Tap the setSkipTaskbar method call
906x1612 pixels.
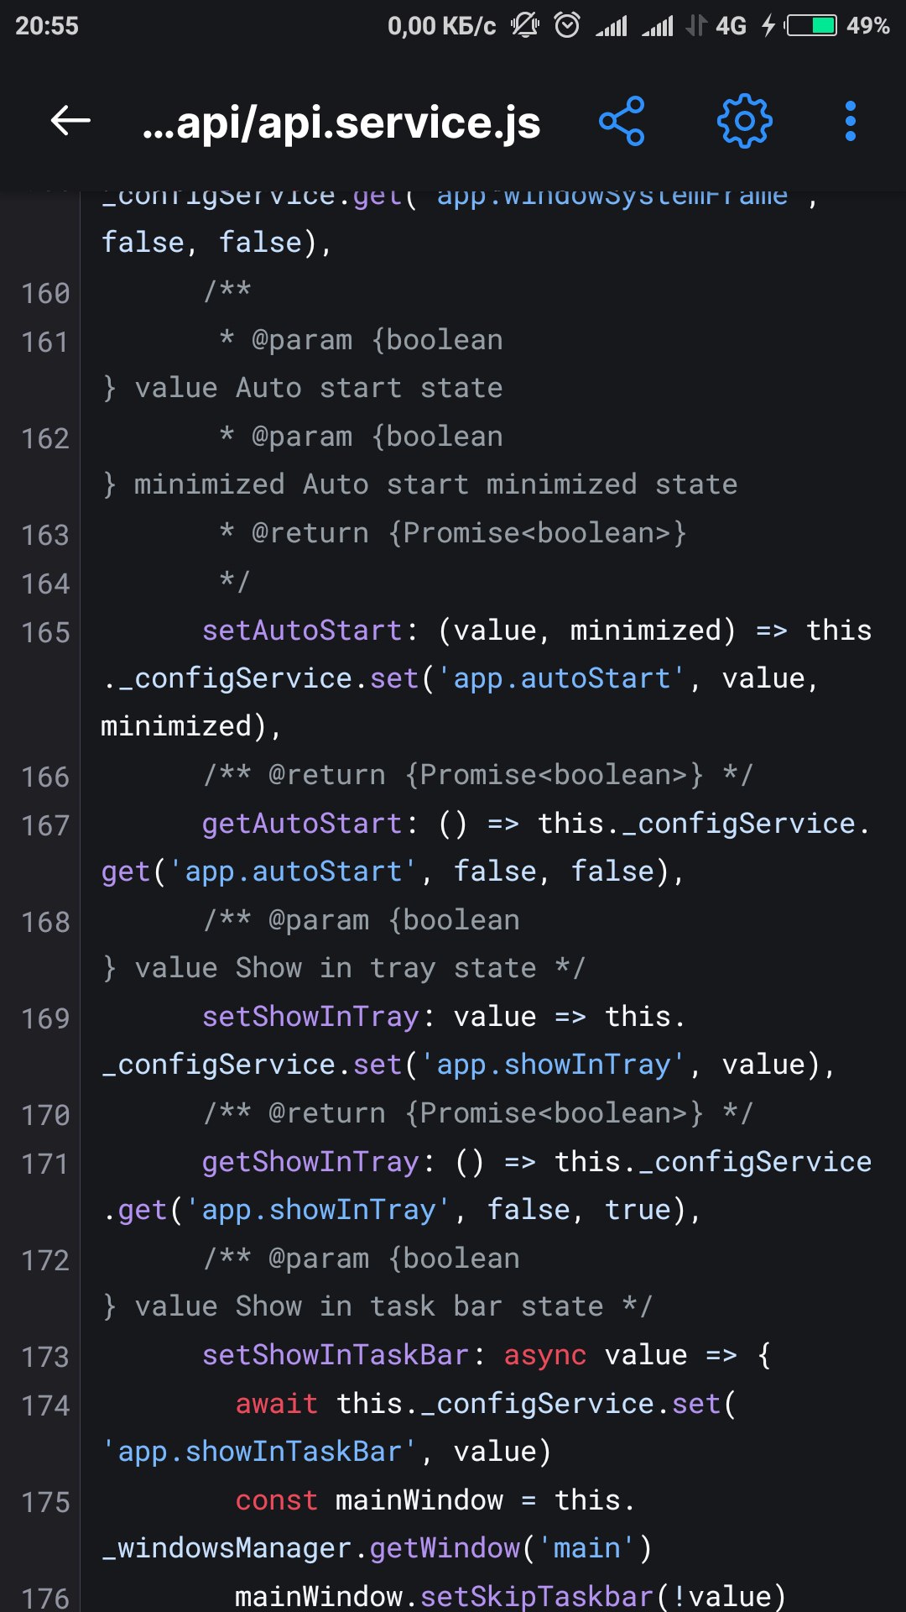click(x=537, y=1595)
